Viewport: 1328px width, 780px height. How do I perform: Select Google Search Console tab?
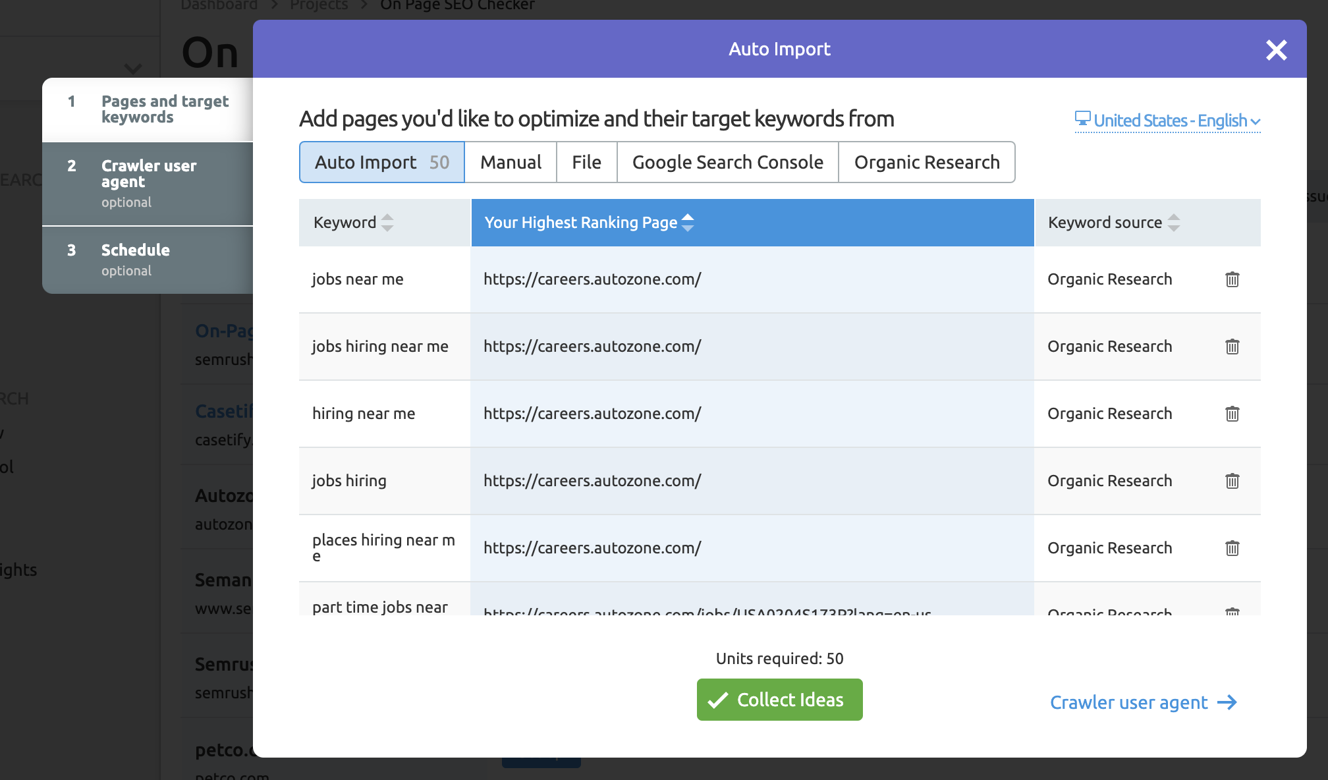[727, 161]
